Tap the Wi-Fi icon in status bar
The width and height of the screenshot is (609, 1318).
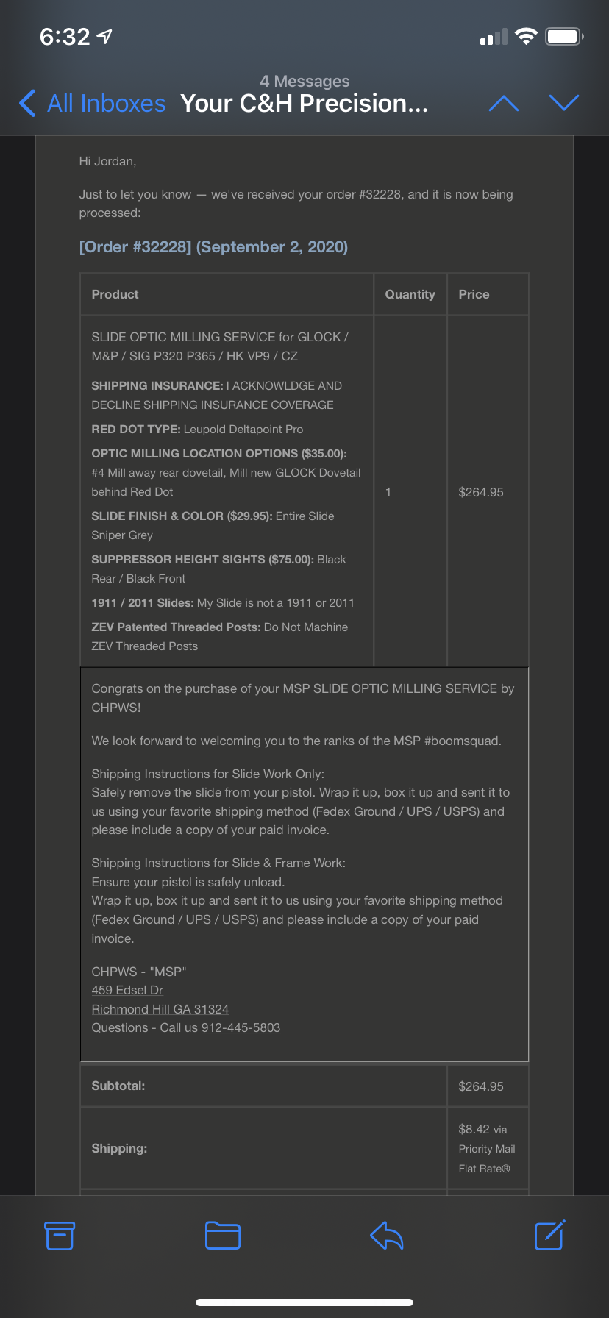[526, 36]
